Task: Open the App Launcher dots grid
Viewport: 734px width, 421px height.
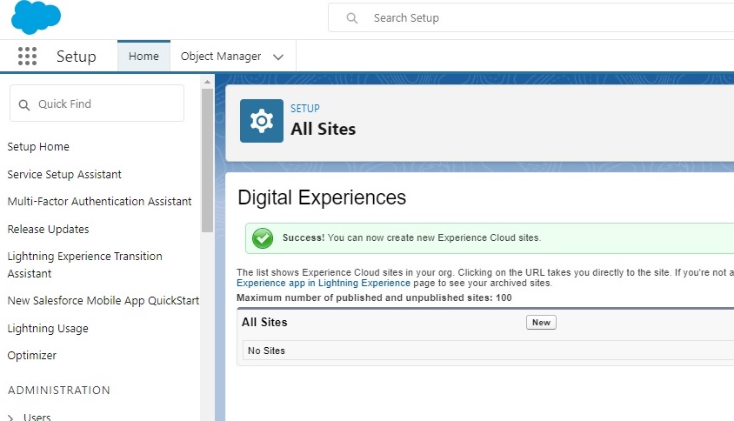Action: (27, 57)
